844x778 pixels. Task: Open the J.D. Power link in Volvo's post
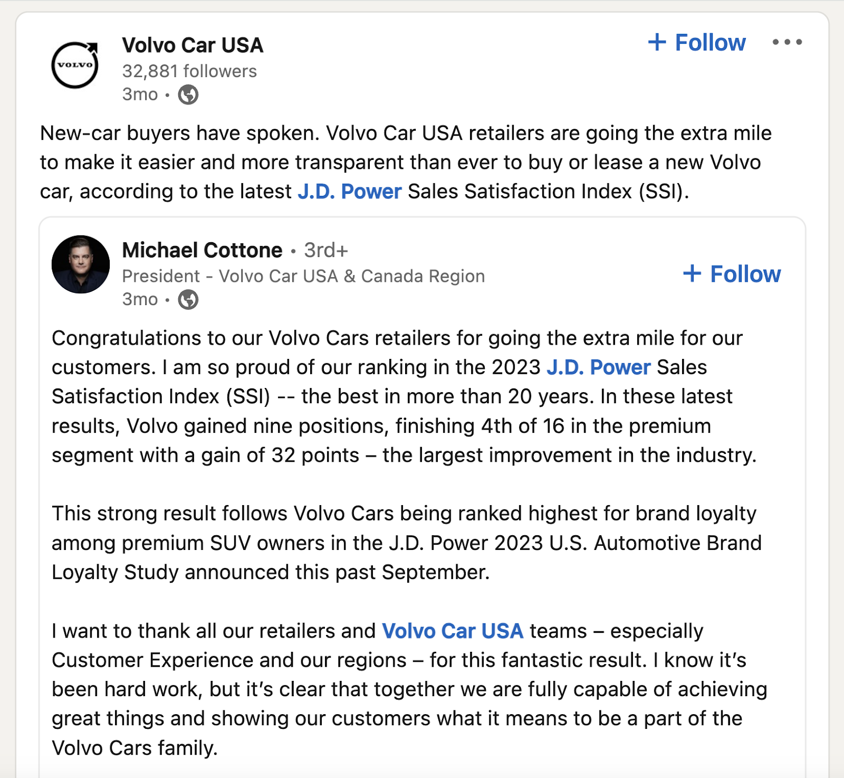coord(348,191)
